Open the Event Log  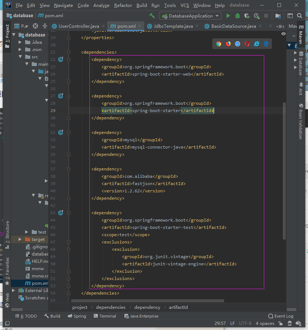pyautogui.click(x=281, y=316)
